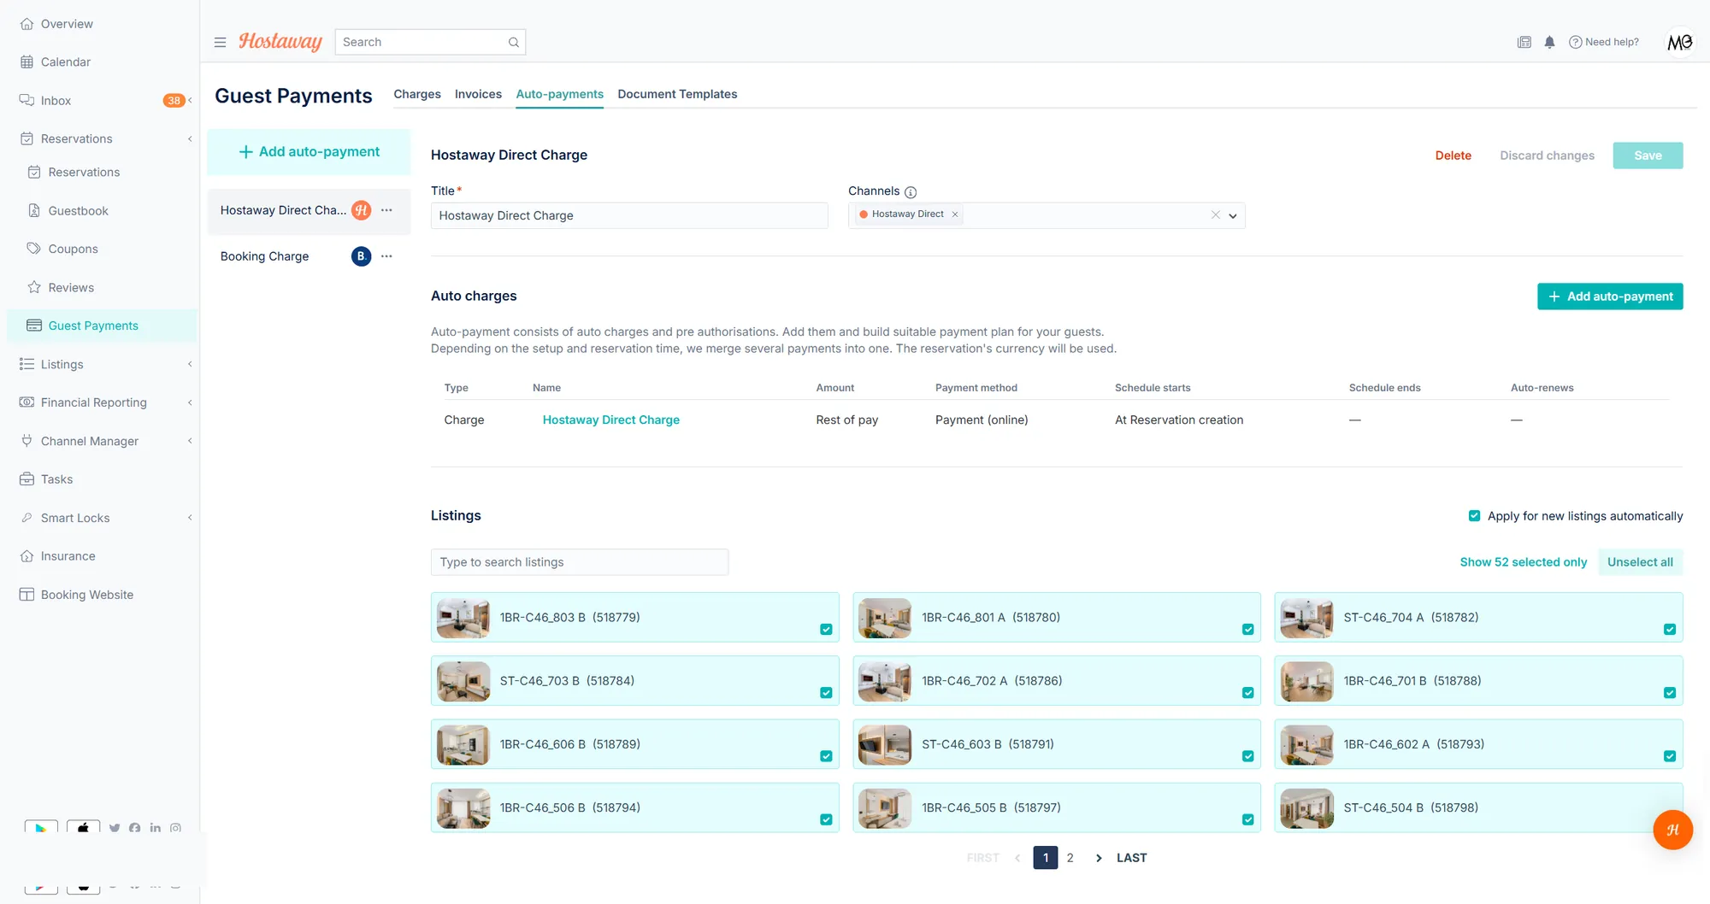1710x904 pixels.
Task: Click the Channels info icon
Action: pos(911,192)
